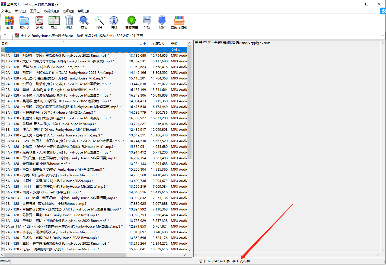This screenshot has width=386, height=265.
Task: Click the Add (添加) toolbar icon
Action: point(9,22)
